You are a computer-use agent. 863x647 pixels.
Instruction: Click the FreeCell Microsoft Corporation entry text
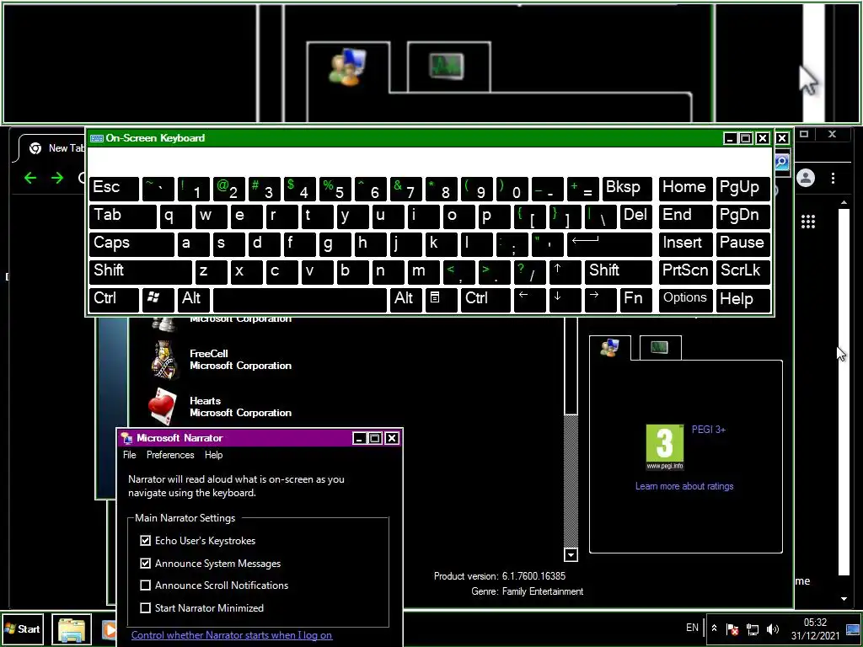(240, 359)
